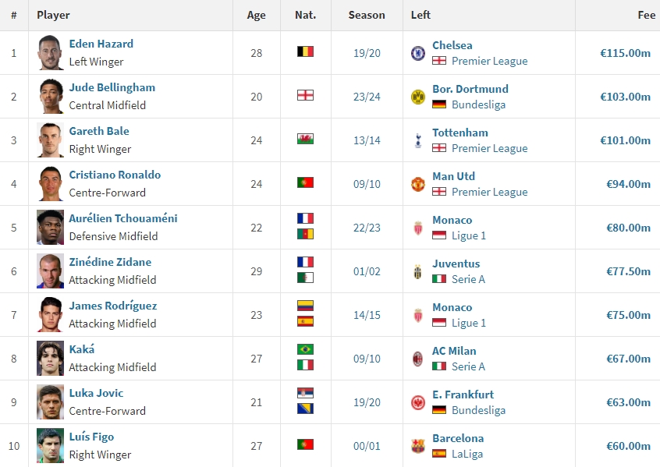Sort by the Season column header

(x=366, y=15)
